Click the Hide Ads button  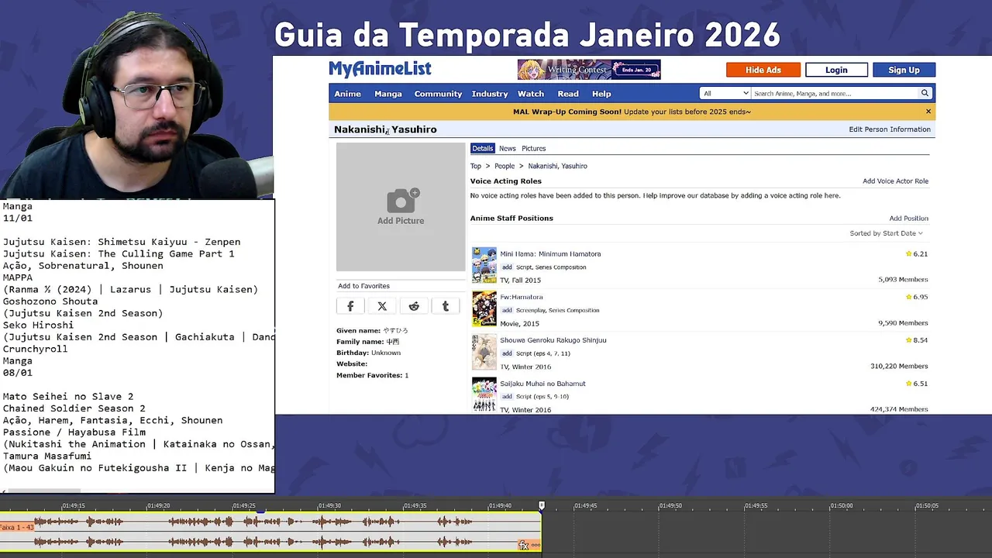click(x=763, y=70)
